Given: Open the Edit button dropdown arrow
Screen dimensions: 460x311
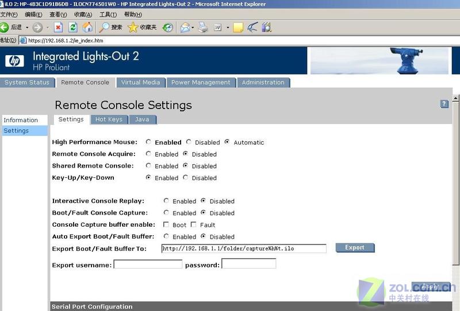Looking at the screenshot, I should click(228, 28).
